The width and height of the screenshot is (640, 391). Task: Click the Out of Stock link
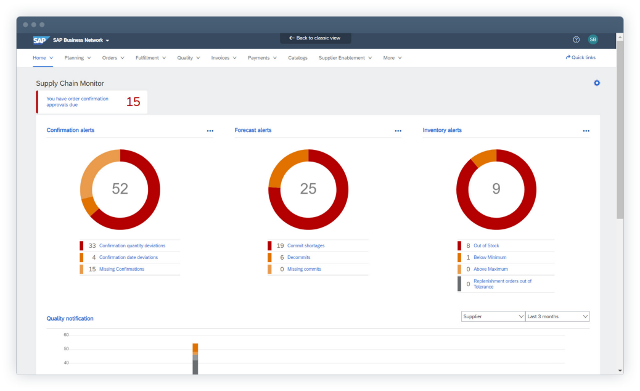[486, 245]
